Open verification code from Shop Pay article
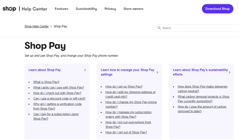The width and height of the screenshot is (239, 140). pyautogui.click(x=57, y=106)
